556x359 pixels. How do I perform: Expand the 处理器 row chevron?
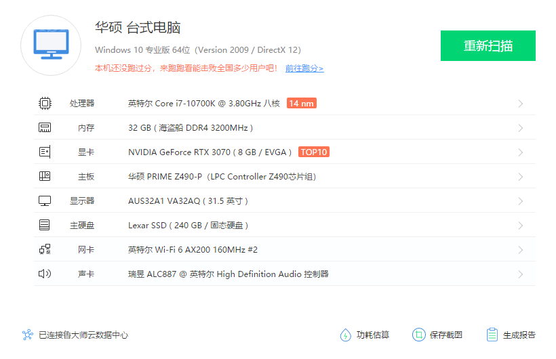click(x=521, y=104)
